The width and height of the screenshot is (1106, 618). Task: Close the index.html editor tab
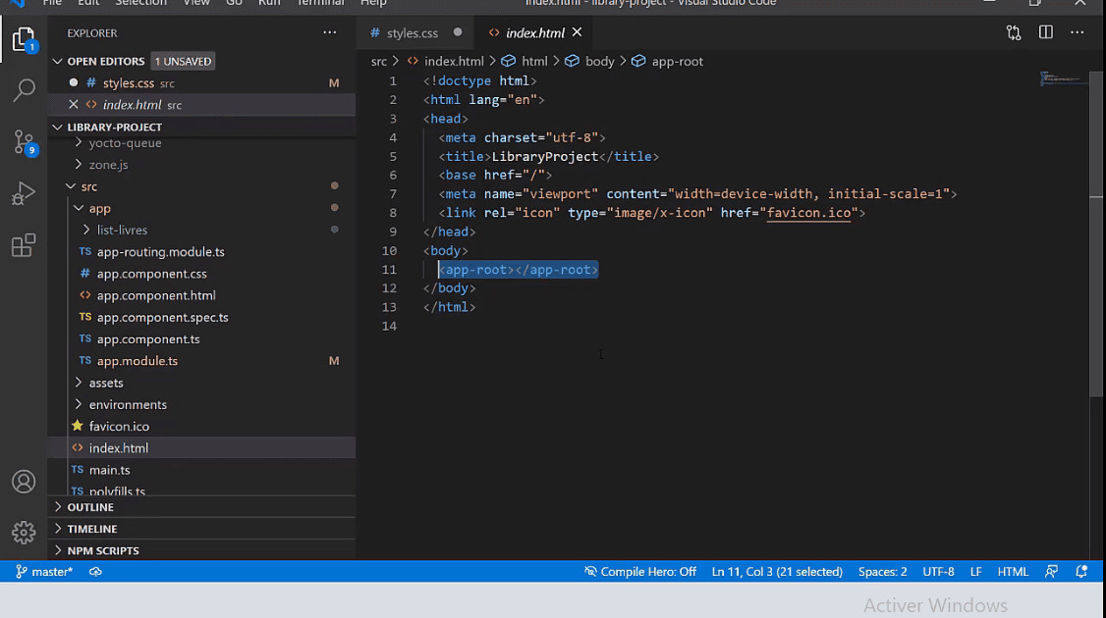point(577,32)
